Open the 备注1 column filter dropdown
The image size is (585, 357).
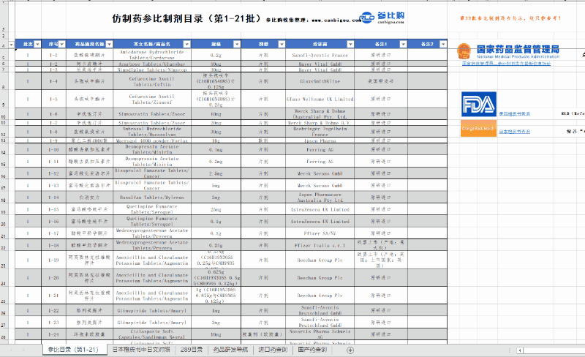pyautogui.click(x=403, y=44)
